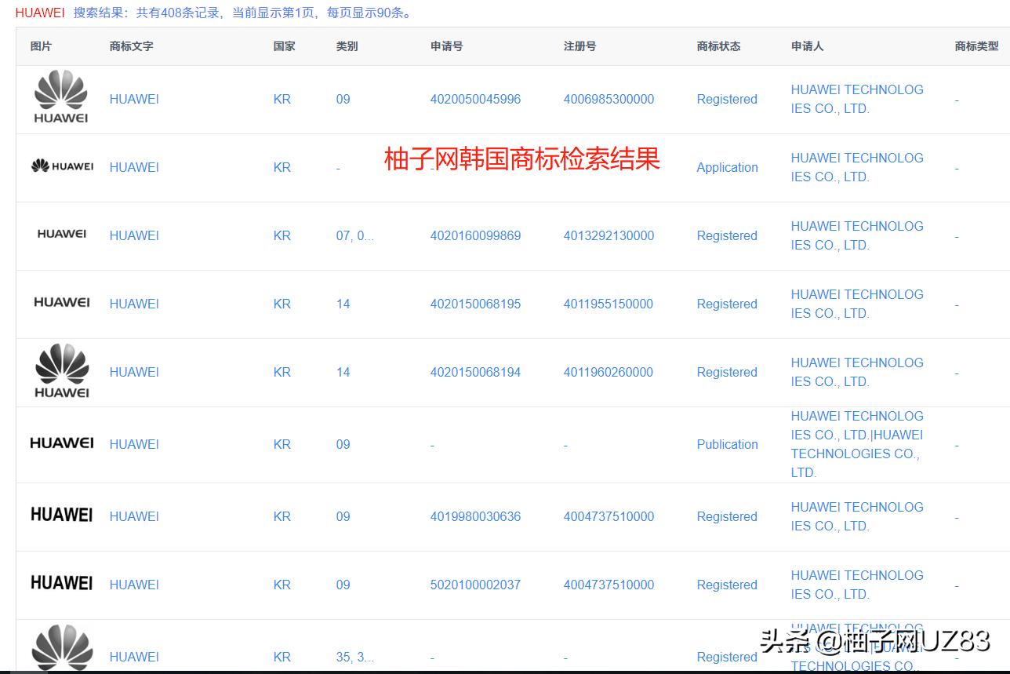Screen dimensions: 1010x674
Task: Click the Huawei flower logo for application 4020150068194
Action: tap(61, 370)
